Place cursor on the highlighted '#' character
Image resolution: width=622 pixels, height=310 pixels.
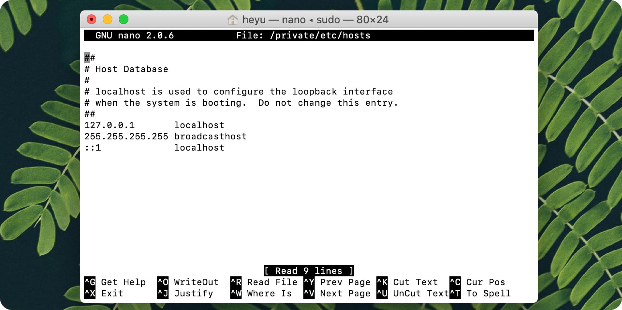(87, 58)
